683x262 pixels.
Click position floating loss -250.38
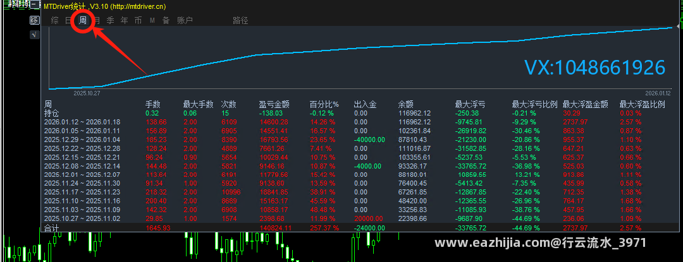pyautogui.click(x=467, y=113)
